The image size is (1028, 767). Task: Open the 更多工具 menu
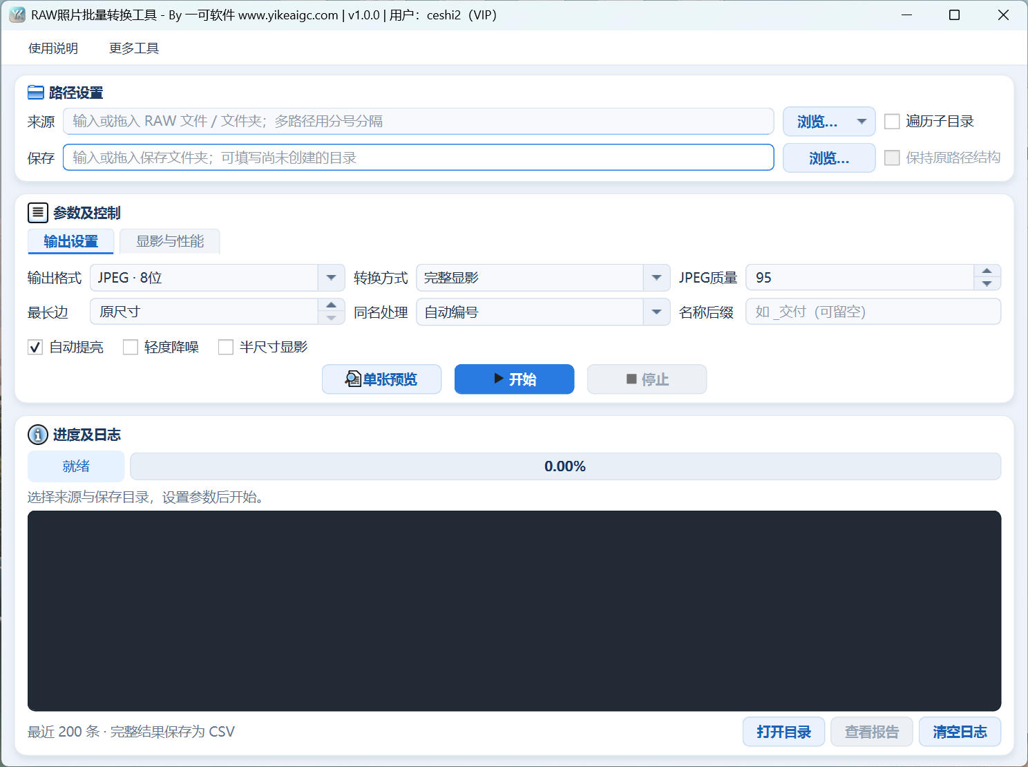coord(134,48)
